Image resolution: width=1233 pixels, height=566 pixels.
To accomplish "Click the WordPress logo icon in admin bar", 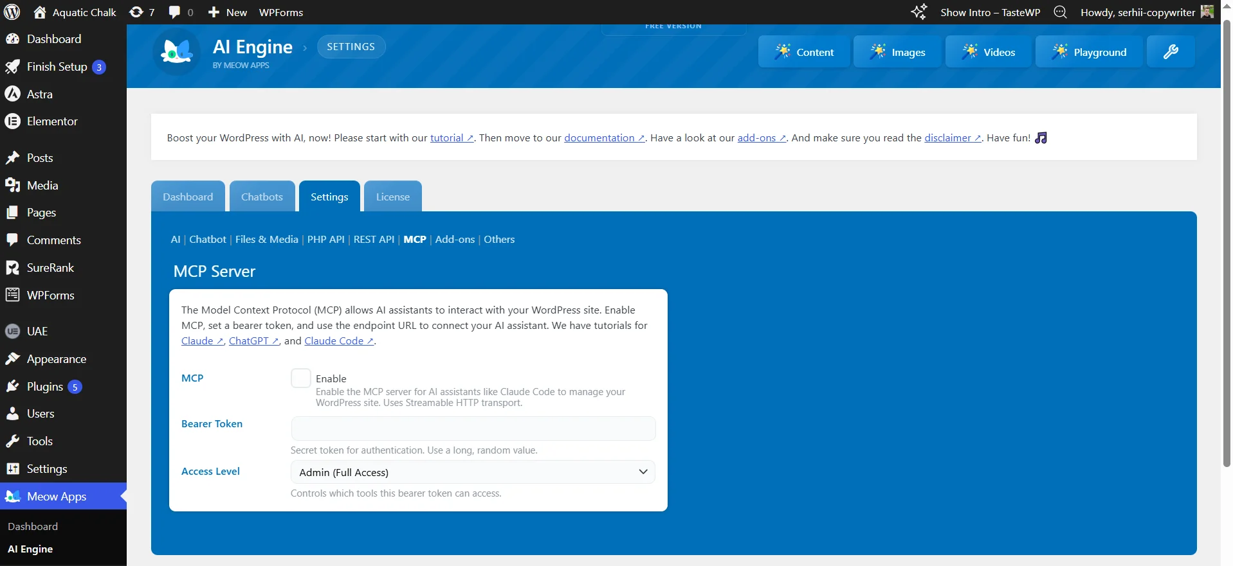I will click(12, 12).
